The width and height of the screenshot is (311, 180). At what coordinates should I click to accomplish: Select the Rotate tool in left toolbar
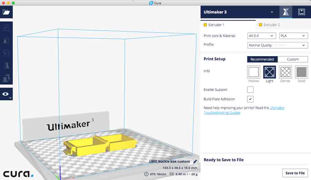(6, 53)
